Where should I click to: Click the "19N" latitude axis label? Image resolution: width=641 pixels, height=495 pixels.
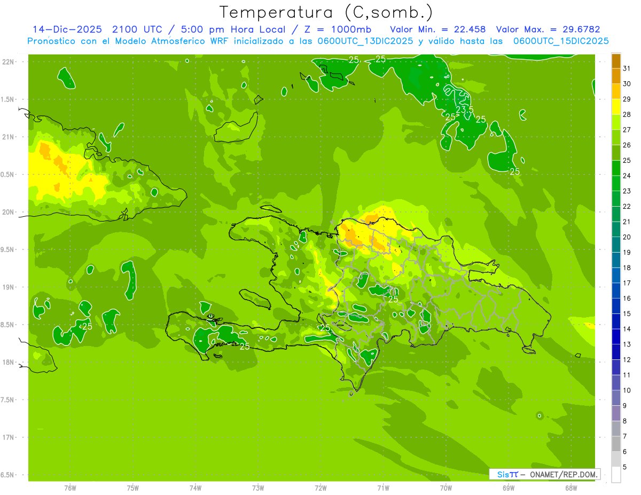[x=9, y=287]
